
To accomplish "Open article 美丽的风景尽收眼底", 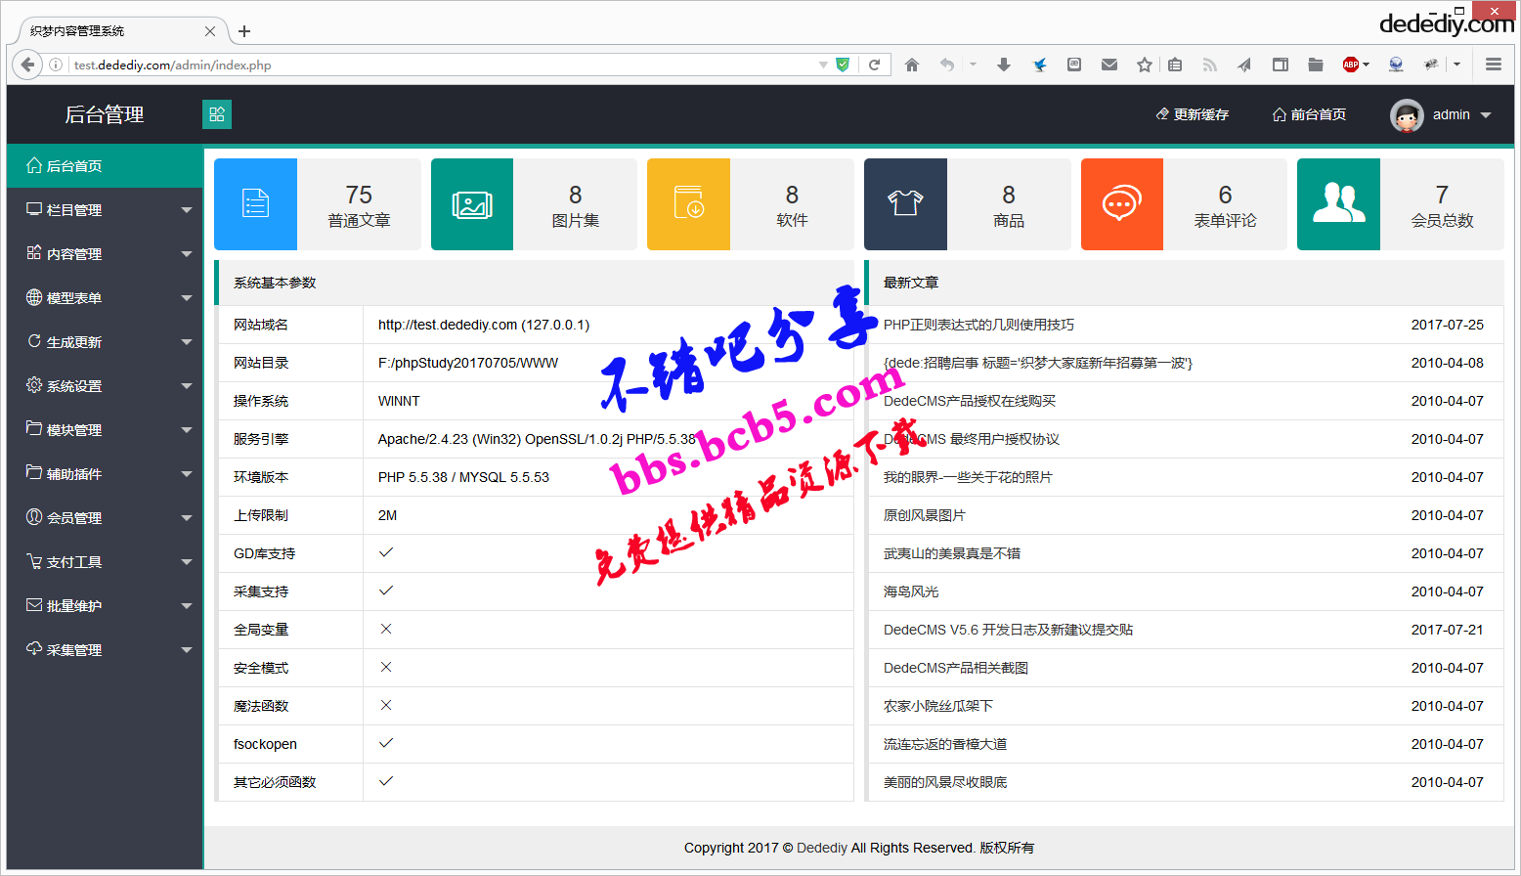I will click(945, 782).
